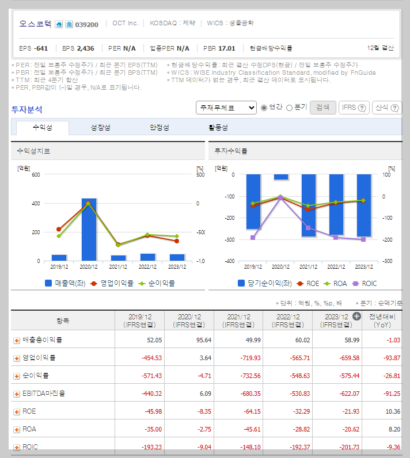Click the 2020/12 net income bar in 투자수익률 chart
The image size is (410, 458).
coord(281,177)
